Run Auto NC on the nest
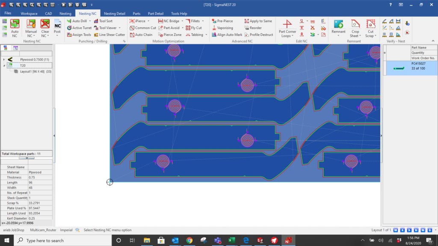 15,28
